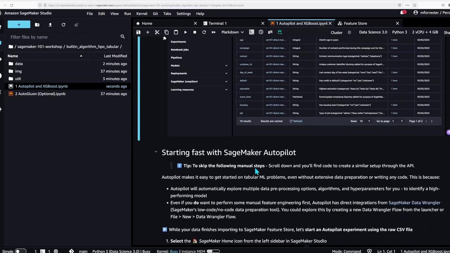Image resolution: width=450 pixels, height=253 pixels.
Task: Bookmark this page with the star icon
Action: pyautogui.click(x=415, y=5)
